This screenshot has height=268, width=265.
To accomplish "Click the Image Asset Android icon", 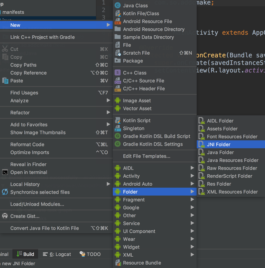I will (x=118, y=101).
